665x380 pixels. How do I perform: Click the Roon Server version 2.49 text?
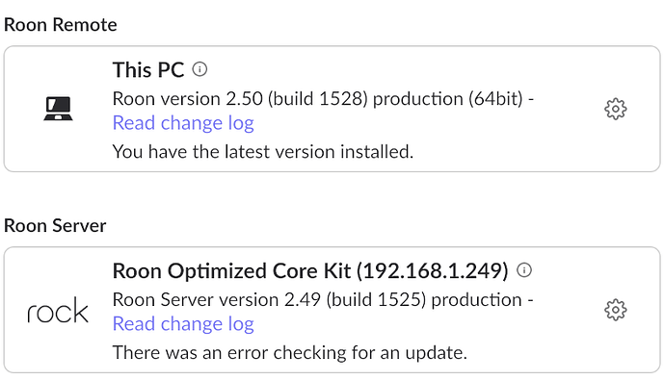(x=217, y=300)
